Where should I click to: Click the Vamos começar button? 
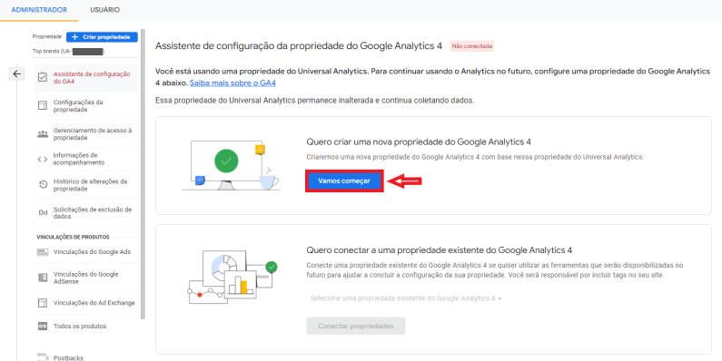click(x=344, y=181)
